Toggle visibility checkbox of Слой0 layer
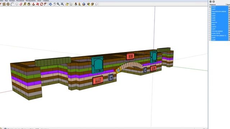Viewport: 230px width, 129px height. [229, 7]
